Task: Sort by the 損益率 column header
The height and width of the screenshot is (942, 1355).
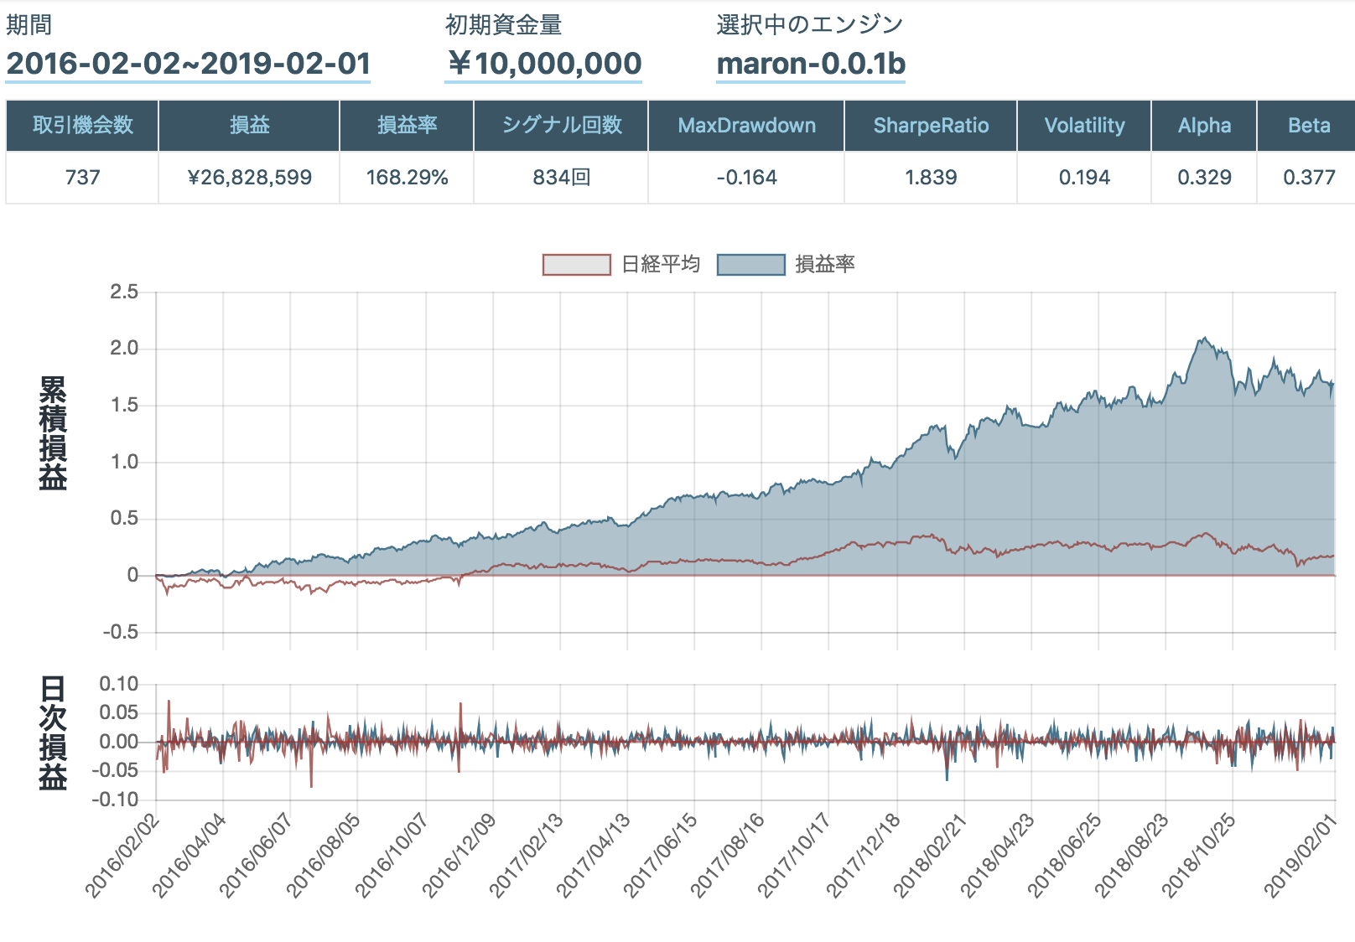Action: click(x=407, y=126)
